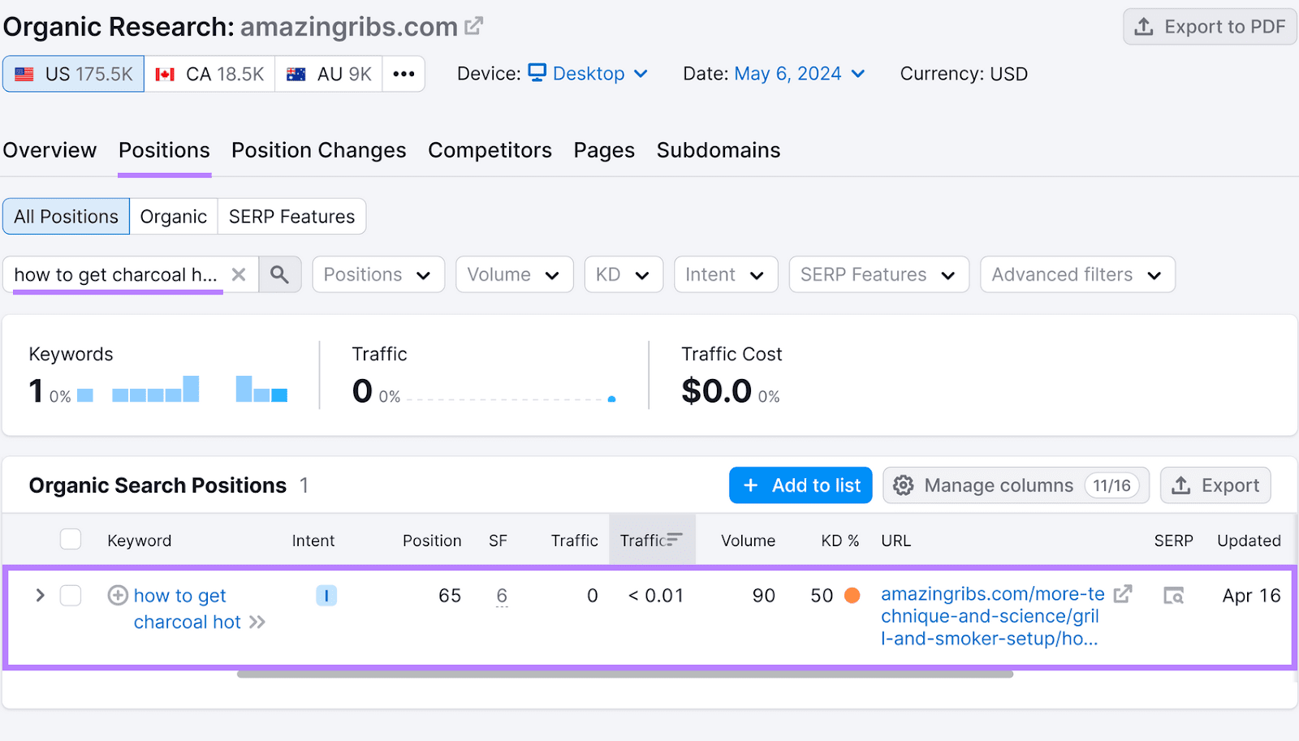The image size is (1299, 741).
Task: Open the Position Changes tab
Action: coord(318,150)
